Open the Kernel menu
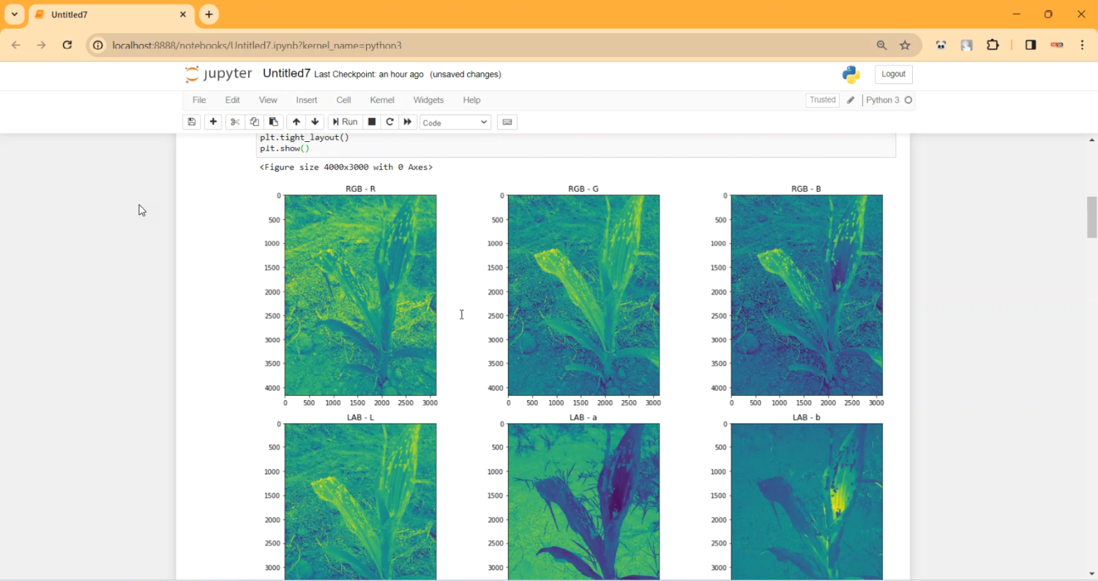Viewport: 1098px width, 581px height. point(381,100)
